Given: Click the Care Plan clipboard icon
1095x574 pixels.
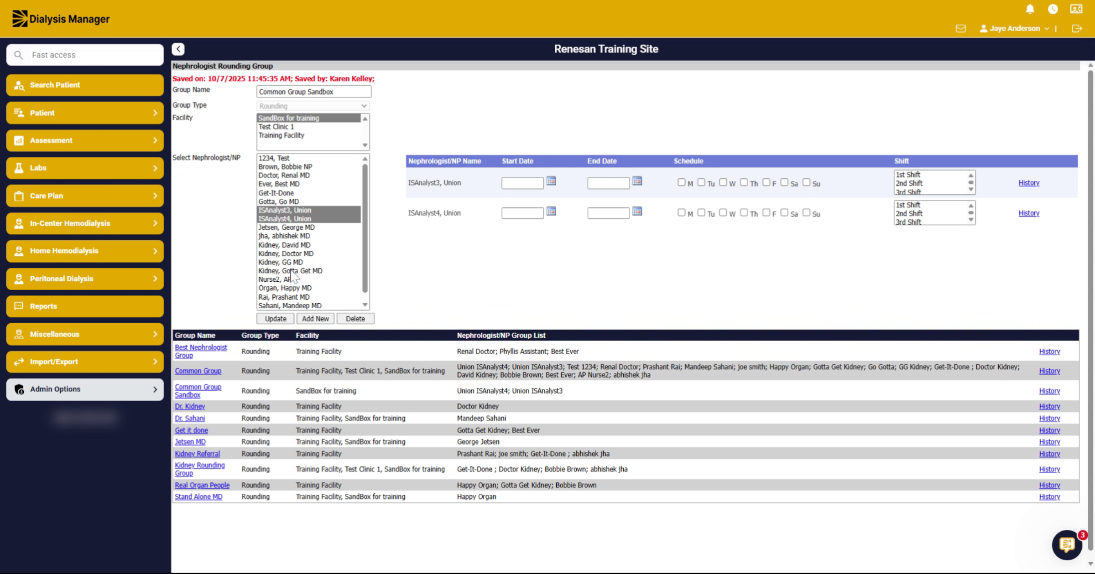Looking at the screenshot, I should (x=19, y=196).
